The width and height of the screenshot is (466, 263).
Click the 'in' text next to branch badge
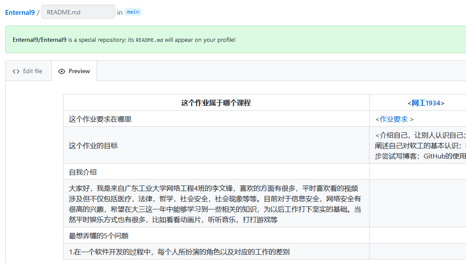(119, 12)
